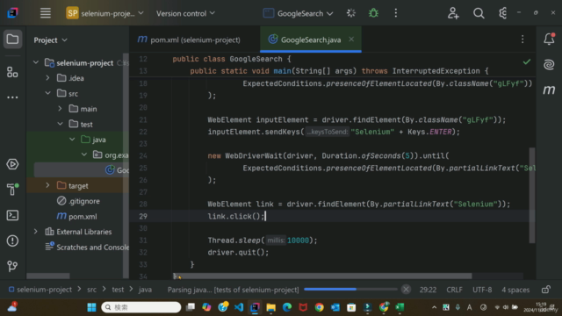Open editor tabs options vertical dots
This screenshot has width=562, height=316.
point(522,39)
